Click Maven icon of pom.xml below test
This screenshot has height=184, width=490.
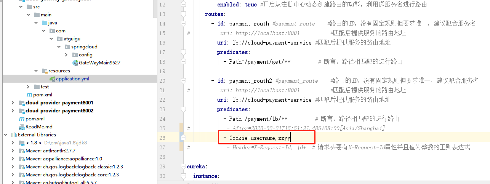tap(29, 95)
